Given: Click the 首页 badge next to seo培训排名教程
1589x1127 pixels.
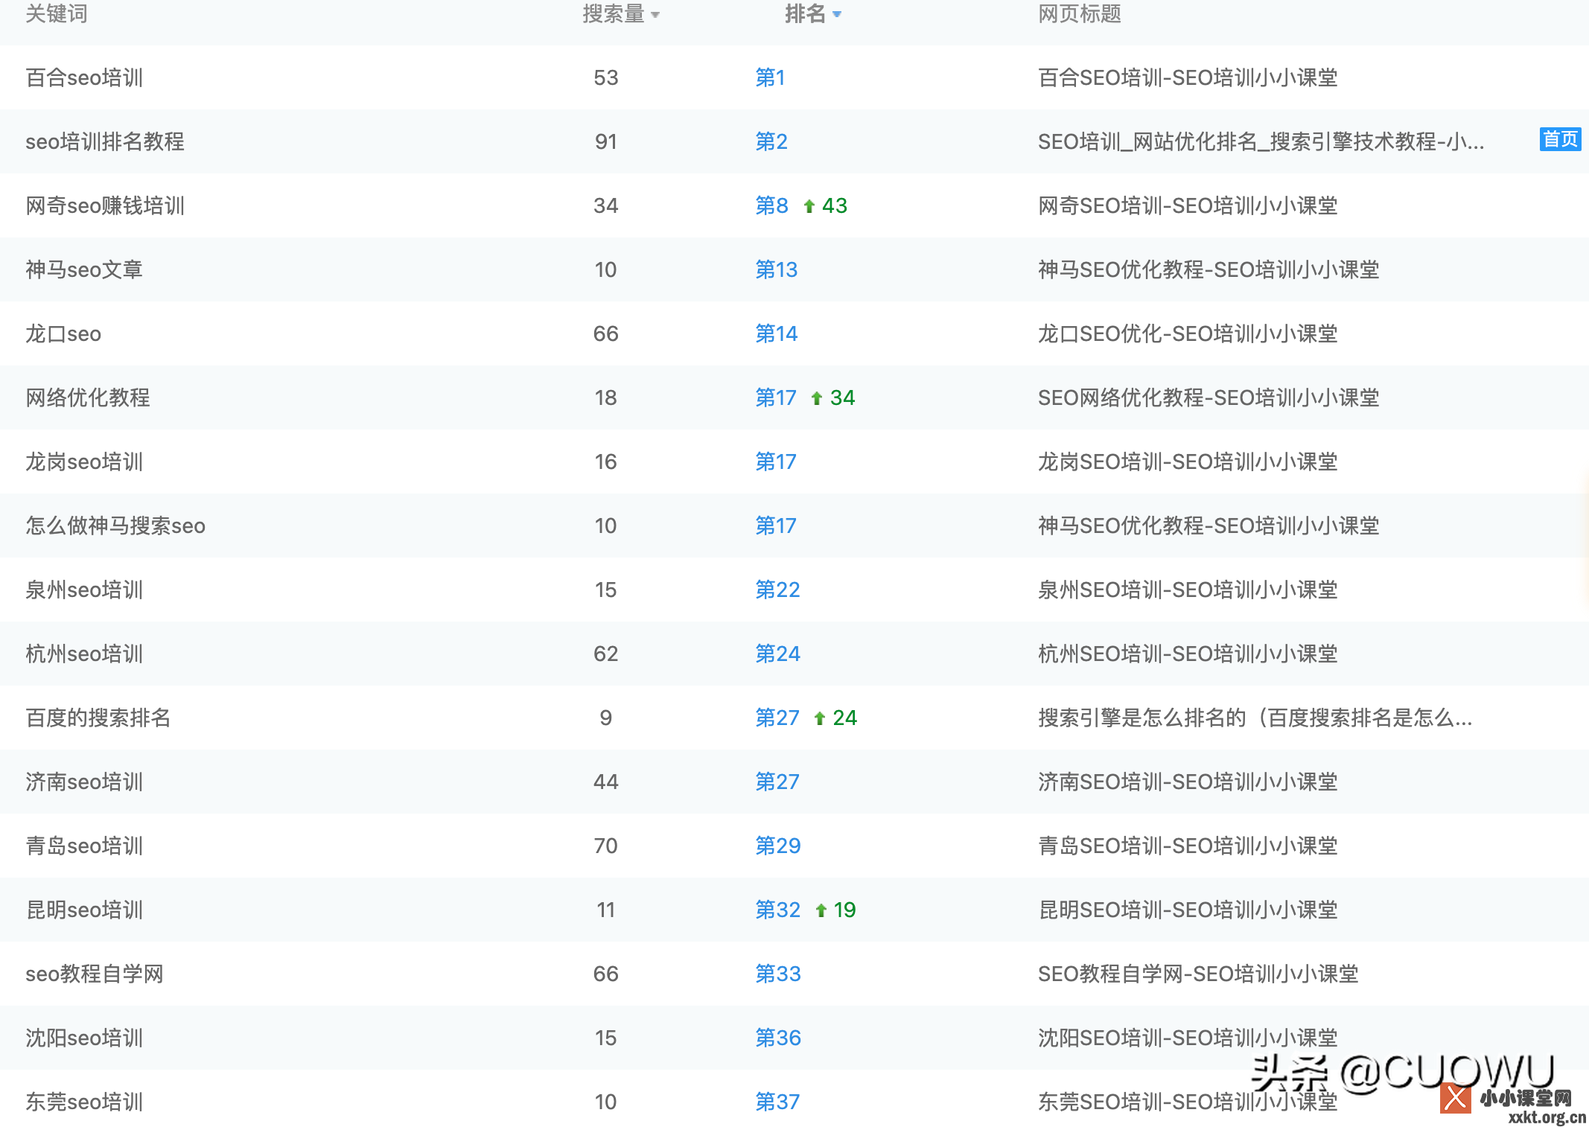Looking at the screenshot, I should (x=1559, y=139).
